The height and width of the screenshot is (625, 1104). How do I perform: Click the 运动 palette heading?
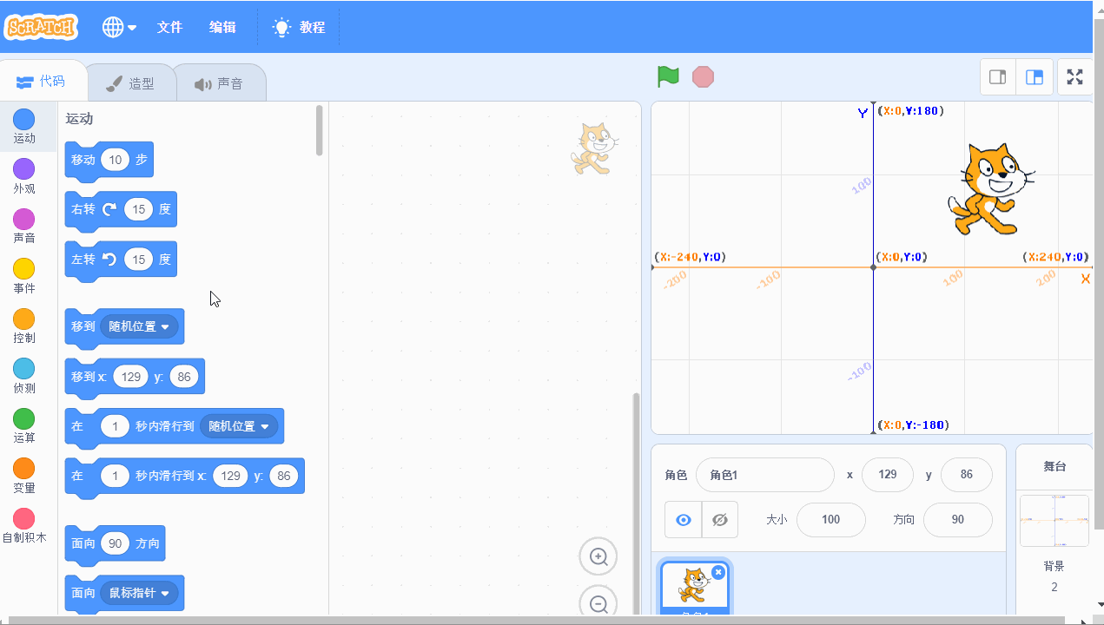[79, 119]
